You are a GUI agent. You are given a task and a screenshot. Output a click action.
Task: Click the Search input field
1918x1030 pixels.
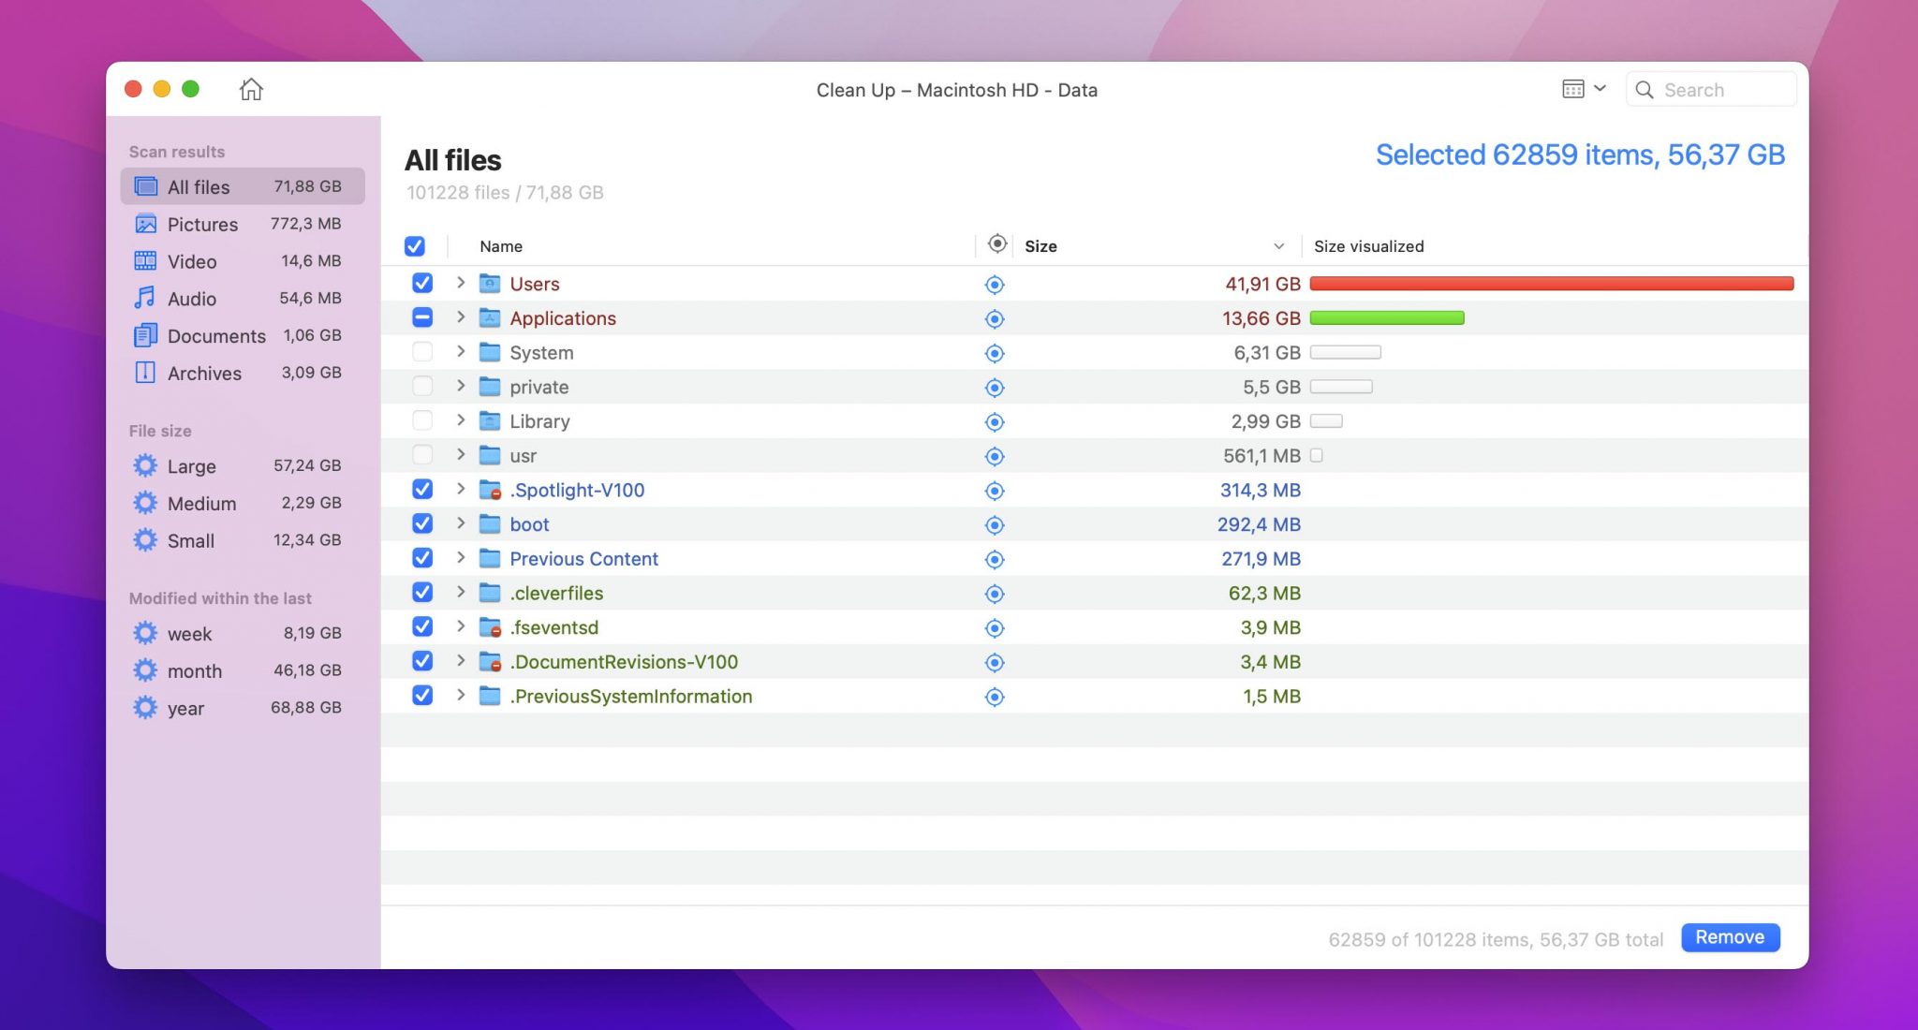1719,89
